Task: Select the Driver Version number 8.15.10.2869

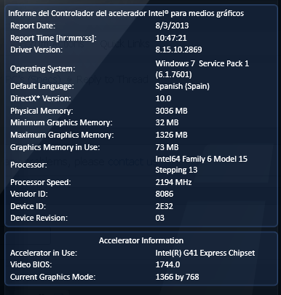Action: 178,50
